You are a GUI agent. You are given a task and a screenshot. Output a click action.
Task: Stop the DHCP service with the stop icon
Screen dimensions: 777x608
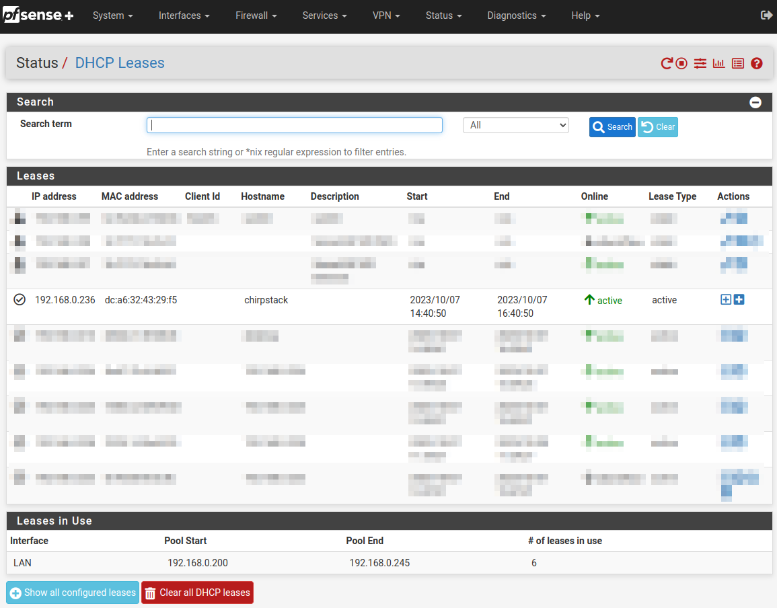click(681, 63)
